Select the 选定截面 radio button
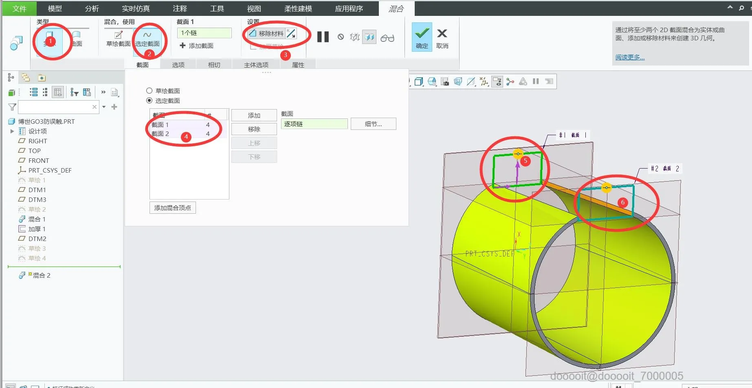752x388 pixels. [x=149, y=101]
